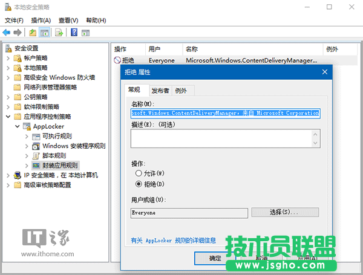This screenshot has height=275, width=363.
Task: Click the 名称(N) text field
Action: click(x=225, y=112)
